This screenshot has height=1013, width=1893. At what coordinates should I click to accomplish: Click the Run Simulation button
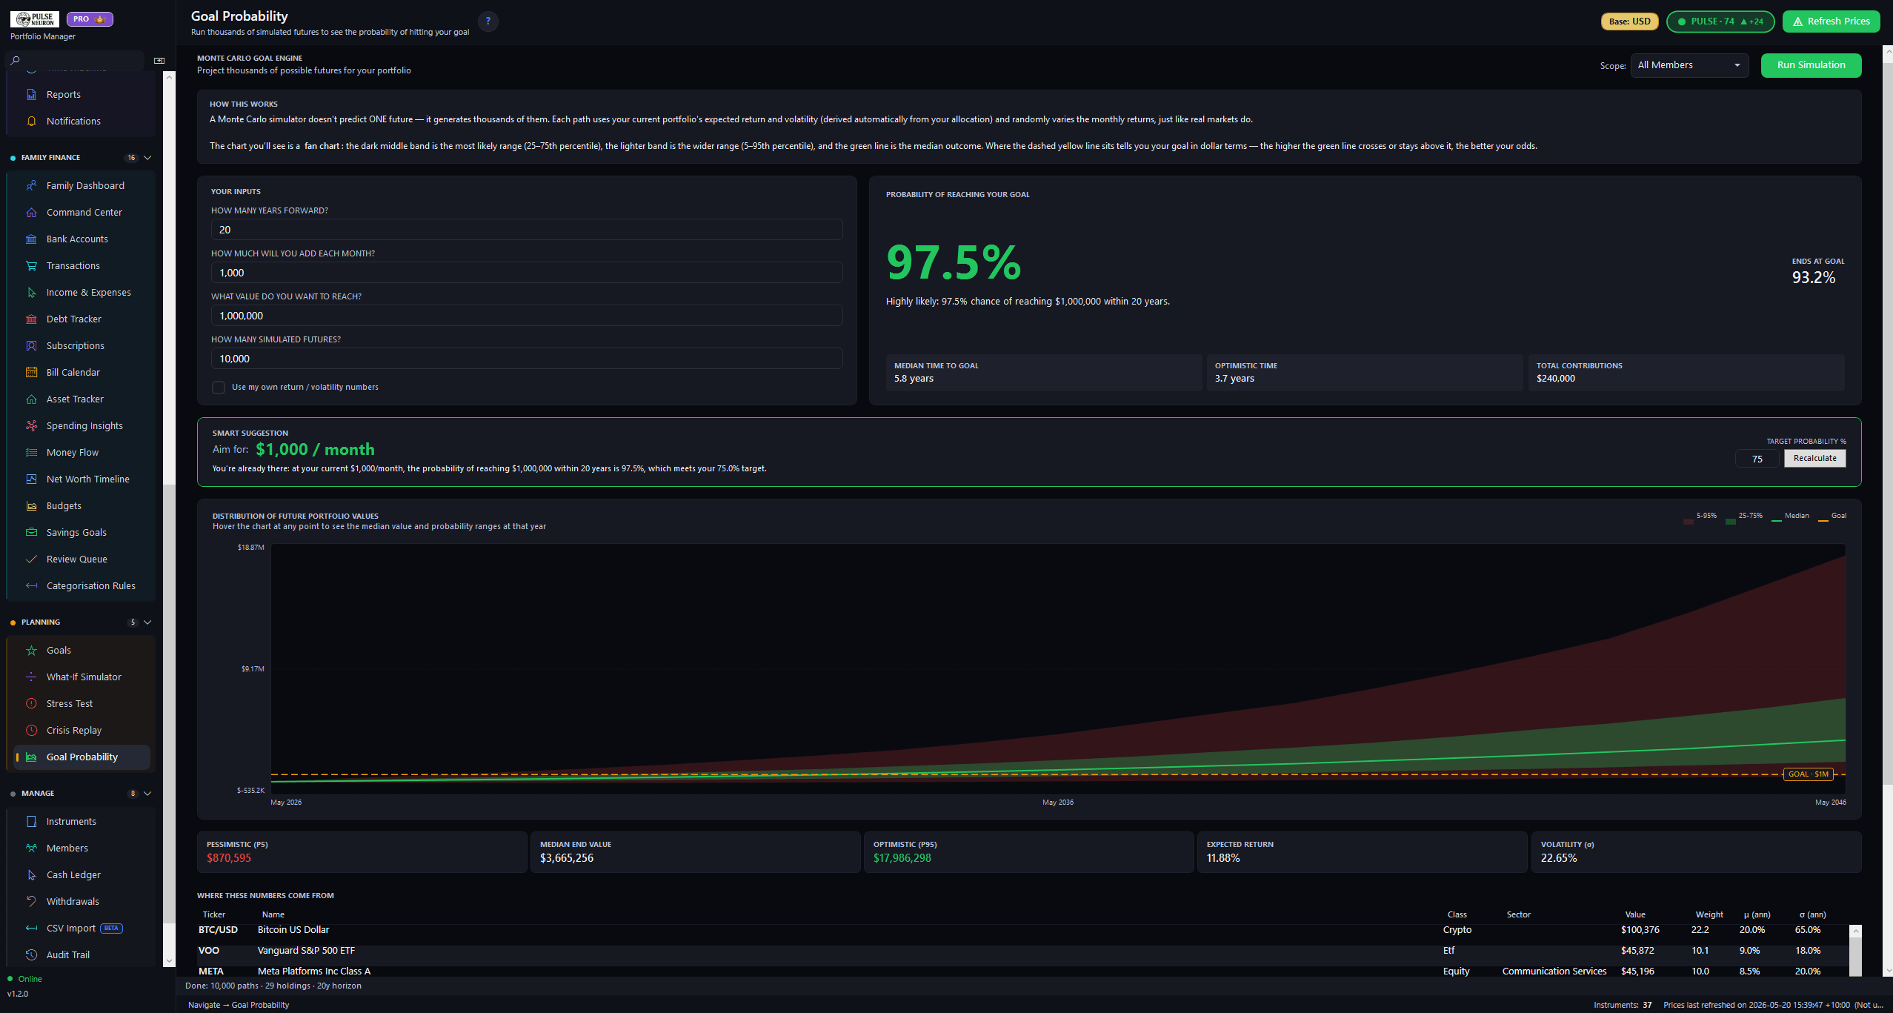tap(1811, 65)
